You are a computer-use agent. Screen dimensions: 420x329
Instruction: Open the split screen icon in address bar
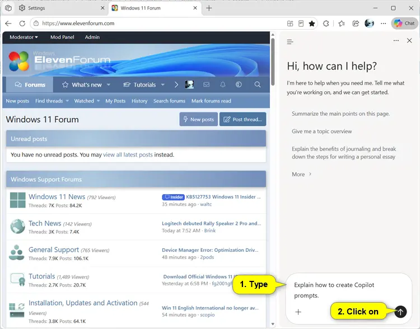click(290, 23)
